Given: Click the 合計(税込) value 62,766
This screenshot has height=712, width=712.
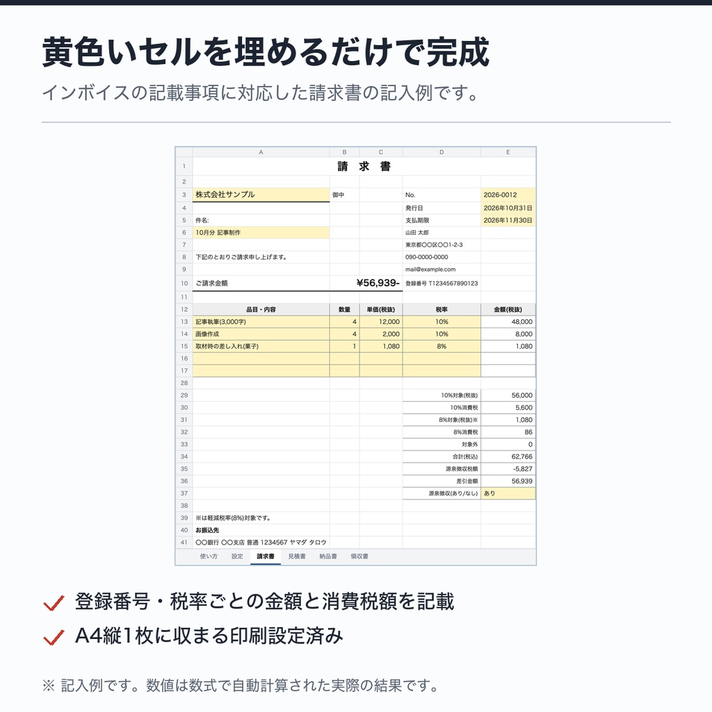Looking at the screenshot, I should point(508,457).
